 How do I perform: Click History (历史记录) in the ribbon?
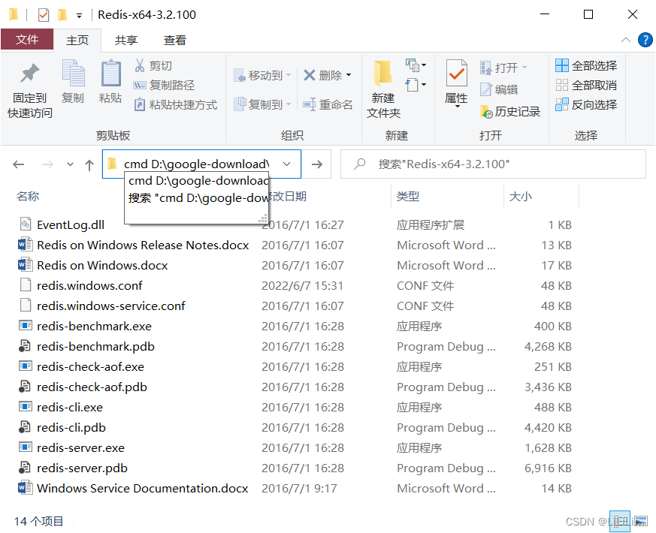click(510, 112)
